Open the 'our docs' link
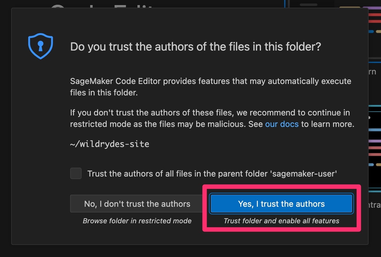 (282, 124)
